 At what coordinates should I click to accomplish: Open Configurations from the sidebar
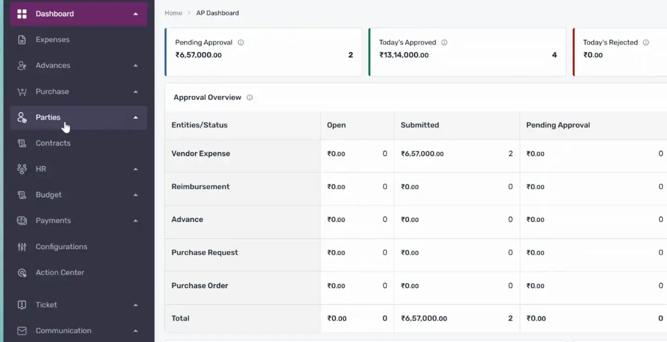pyautogui.click(x=79, y=247)
